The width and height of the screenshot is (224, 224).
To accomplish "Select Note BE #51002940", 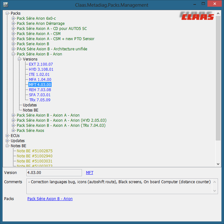I will click(35, 156).
